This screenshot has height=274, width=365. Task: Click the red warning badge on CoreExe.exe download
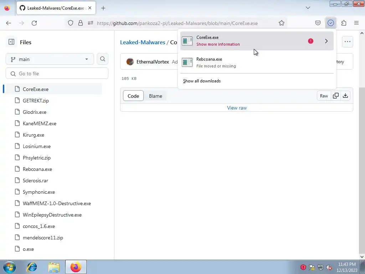(x=310, y=41)
